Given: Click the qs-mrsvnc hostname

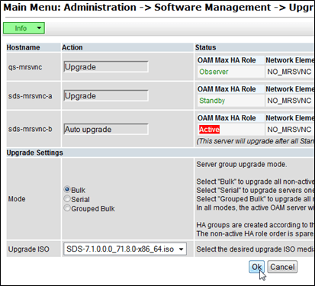Looking at the screenshot, I should tap(25, 67).
